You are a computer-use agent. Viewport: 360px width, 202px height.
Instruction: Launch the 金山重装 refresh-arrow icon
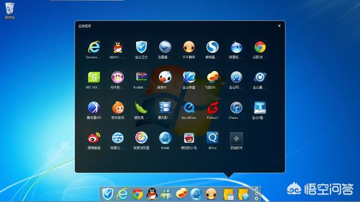pos(260,77)
